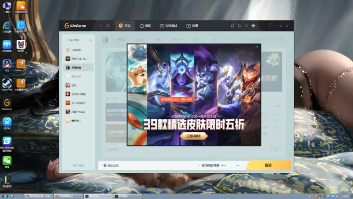Click the WeGame logo
353x199 pixels.
click(75, 26)
